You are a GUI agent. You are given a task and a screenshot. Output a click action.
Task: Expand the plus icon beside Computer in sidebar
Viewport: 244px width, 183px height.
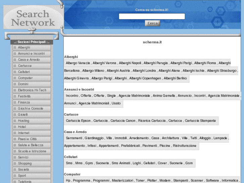(x=15, y=78)
